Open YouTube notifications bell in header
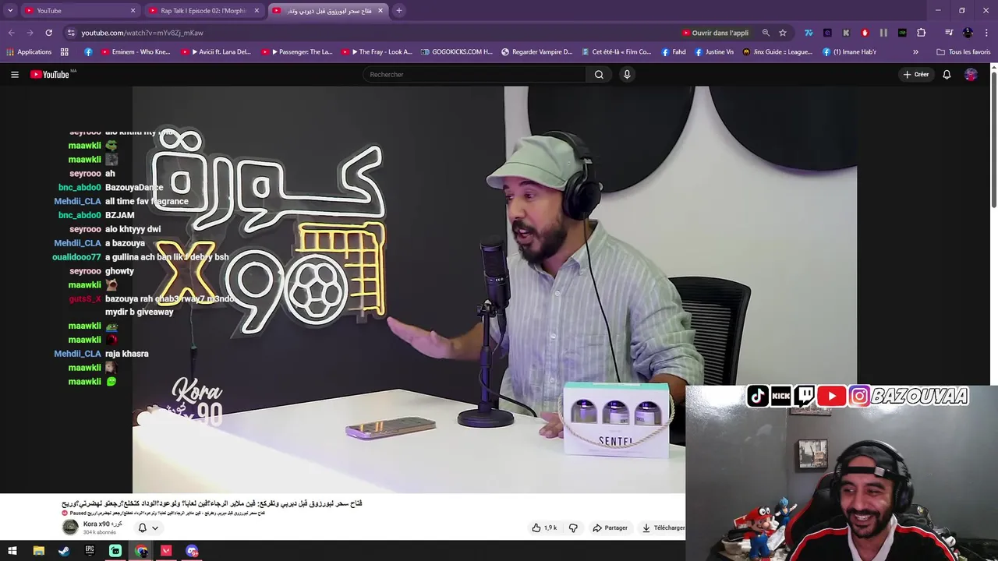 click(947, 74)
